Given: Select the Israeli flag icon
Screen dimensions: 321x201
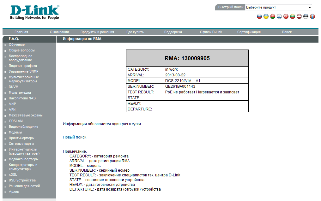Looking at the screenshot, I should point(279,16).
